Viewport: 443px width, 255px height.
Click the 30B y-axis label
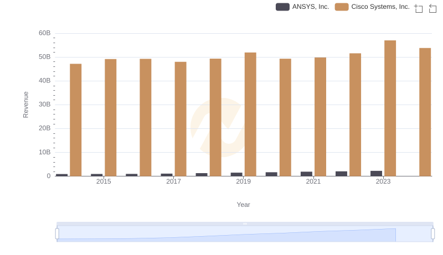(45, 105)
